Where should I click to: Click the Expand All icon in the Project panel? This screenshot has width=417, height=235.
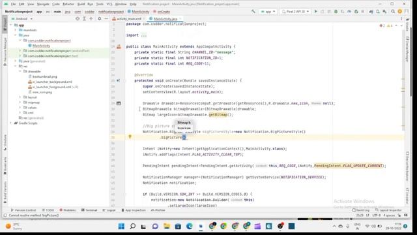click(84, 19)
